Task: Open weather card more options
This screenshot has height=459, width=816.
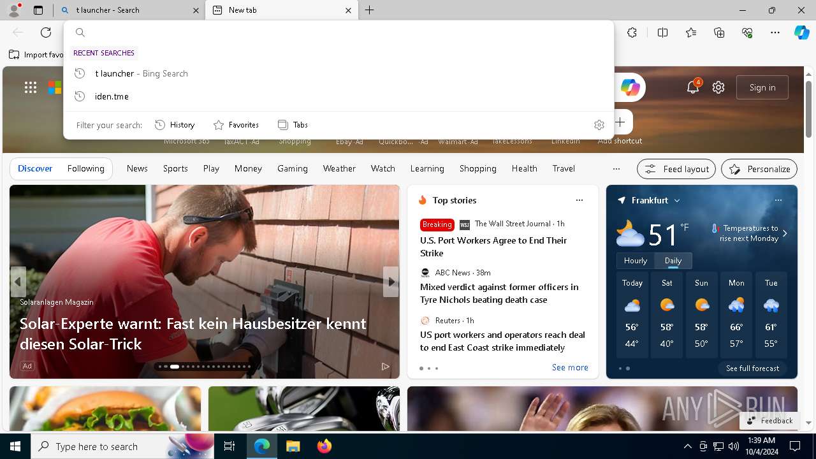Action: click(778, 200)
